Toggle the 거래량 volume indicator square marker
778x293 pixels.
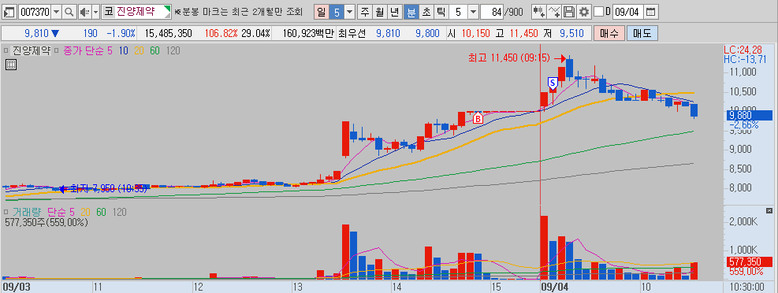6,212
